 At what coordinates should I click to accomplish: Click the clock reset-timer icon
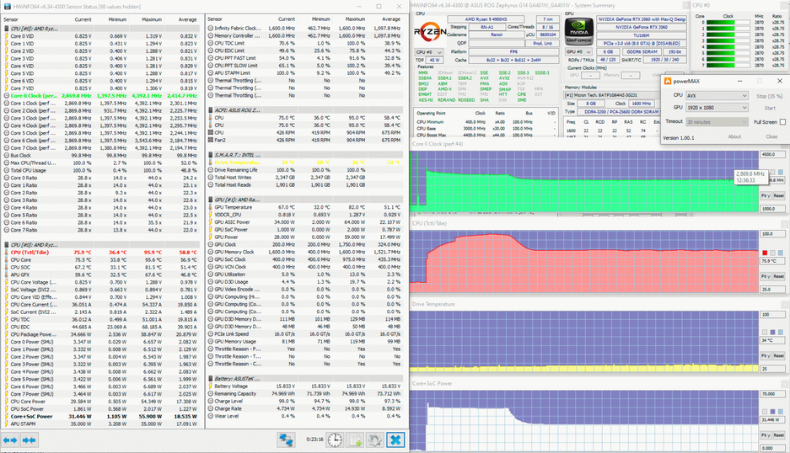tap(335, 440)
